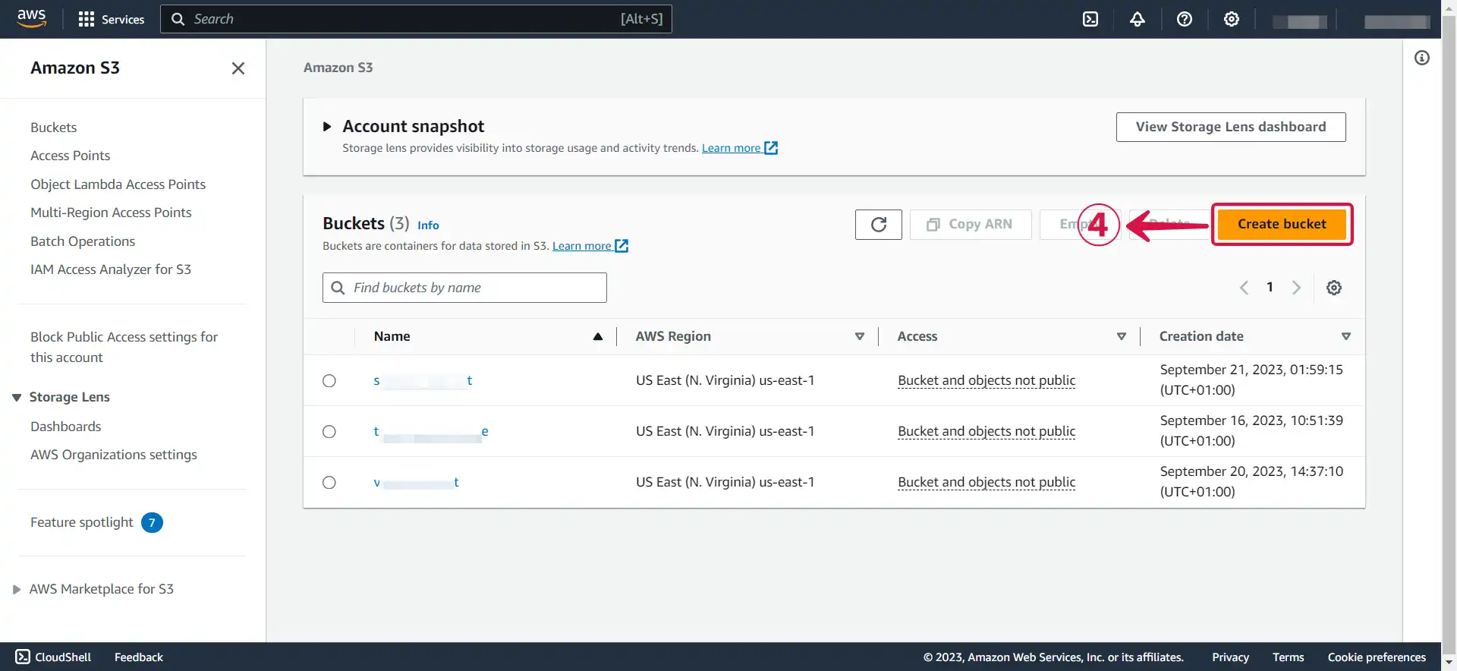This screenshot has height=671, width=1457.
Task: Sort by Creation date column arrow
Action: [x=1346, y=337]
